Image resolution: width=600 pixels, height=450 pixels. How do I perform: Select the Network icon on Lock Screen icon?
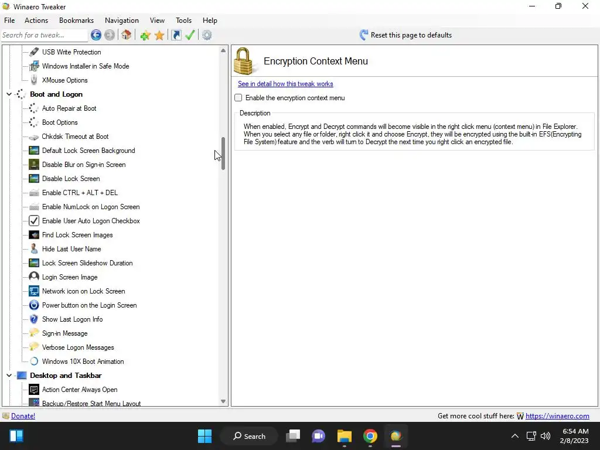[x=34, y=291]
